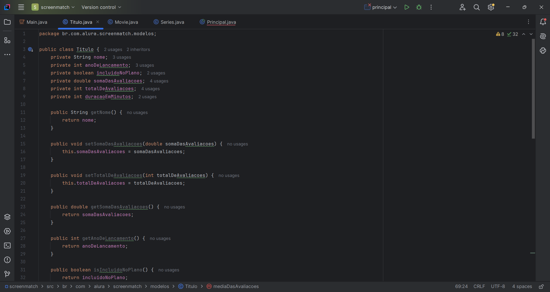Open the Problems tool window
550x292 pixels.
7,260
